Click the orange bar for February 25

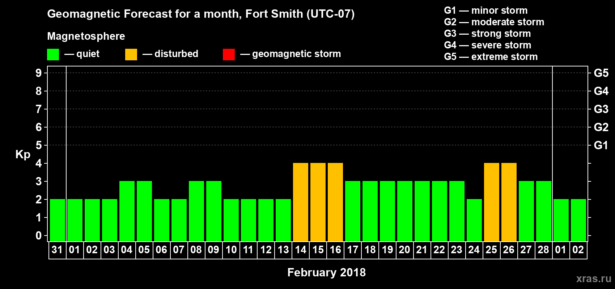click(492, 202)
